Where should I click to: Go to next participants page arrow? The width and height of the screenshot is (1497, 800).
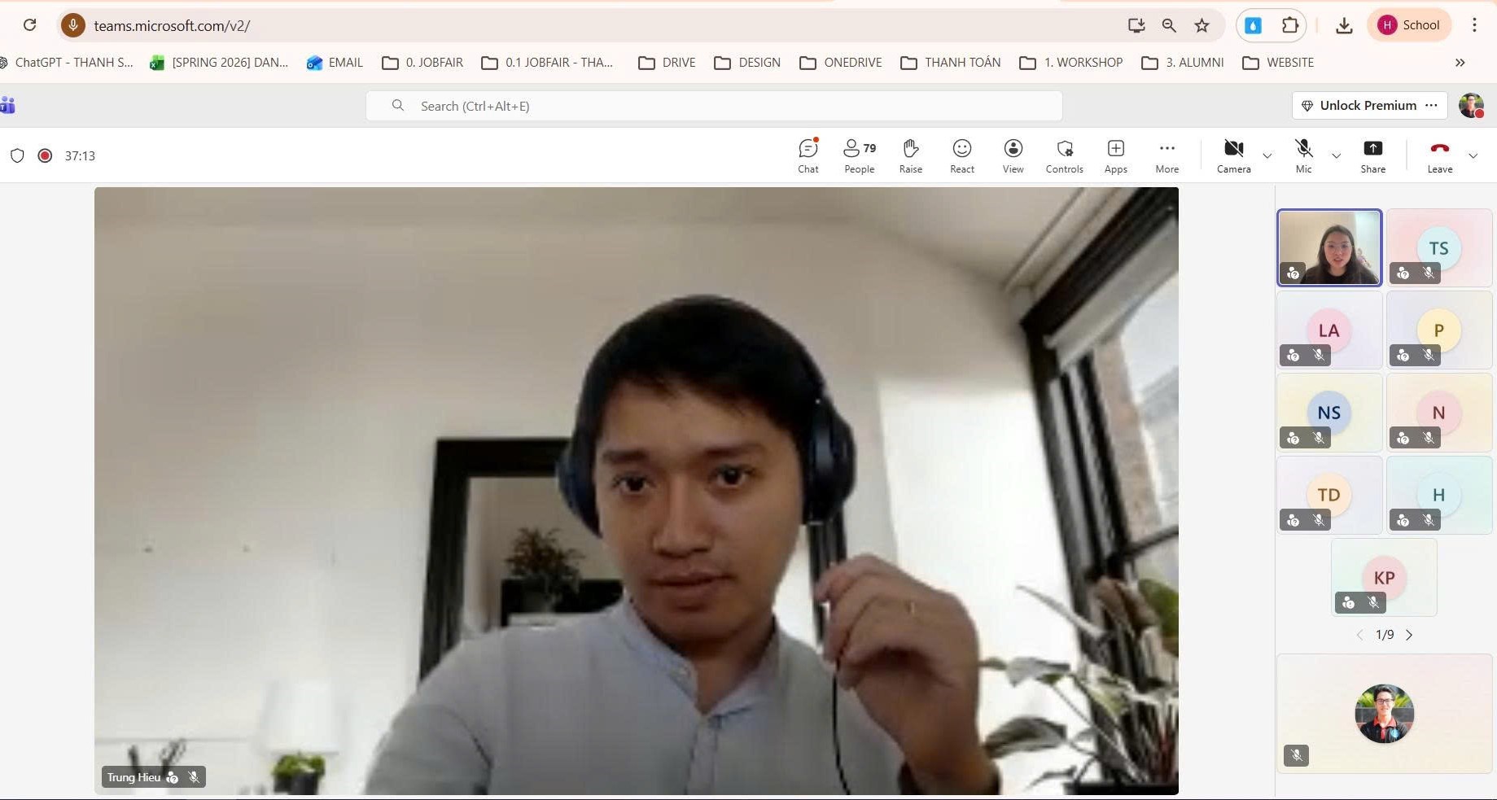(1409, 635)
